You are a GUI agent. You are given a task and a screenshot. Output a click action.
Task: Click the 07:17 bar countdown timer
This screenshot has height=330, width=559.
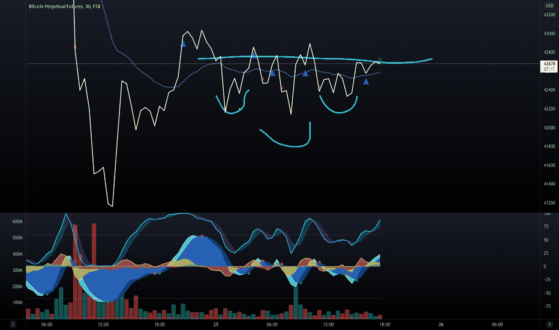[x=549, y=69]
